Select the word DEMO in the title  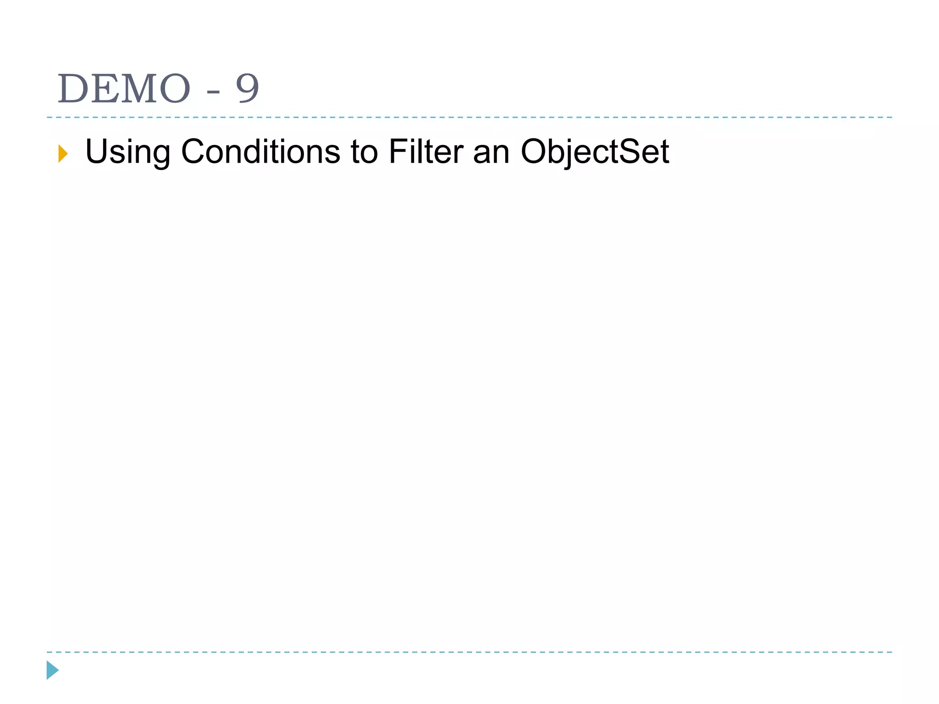click(123, 88)
